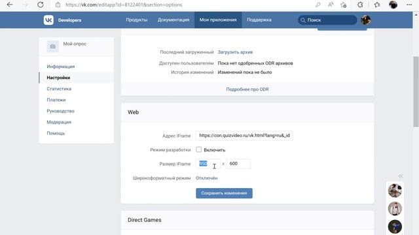Screen dimensions: 419x235
Task: Open the browser extensions icon
Action: pos(360,5)
